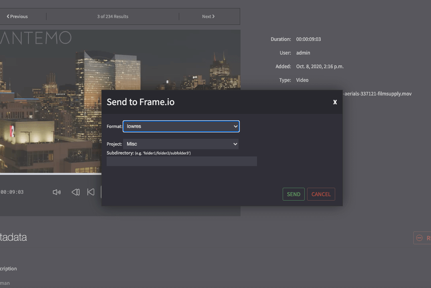Click the admin user value

click(303, 53)
